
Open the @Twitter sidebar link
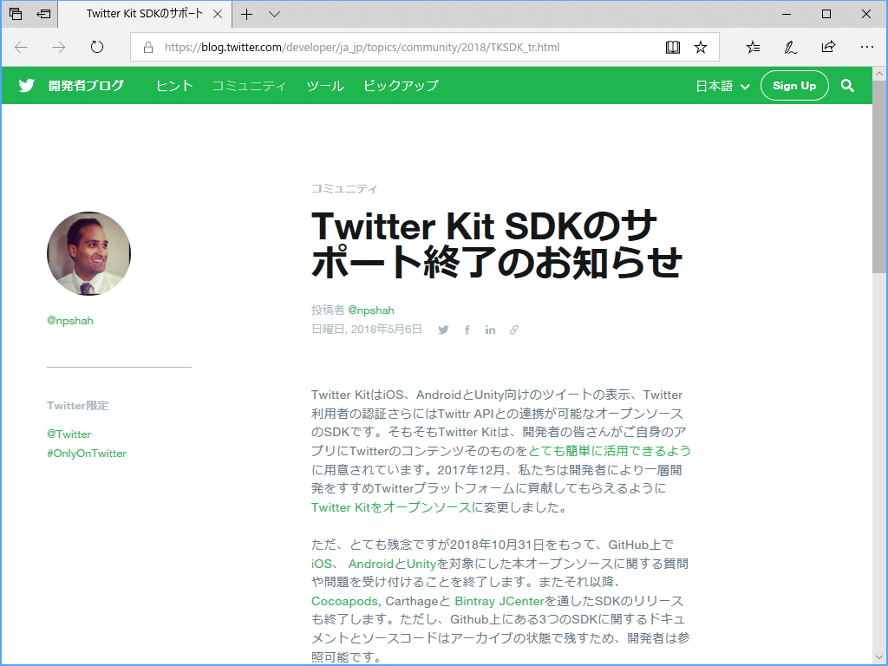point(69,434)
